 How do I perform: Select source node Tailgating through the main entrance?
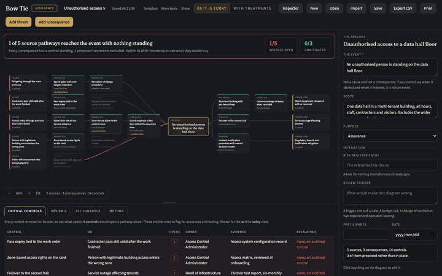click(28, 83)
